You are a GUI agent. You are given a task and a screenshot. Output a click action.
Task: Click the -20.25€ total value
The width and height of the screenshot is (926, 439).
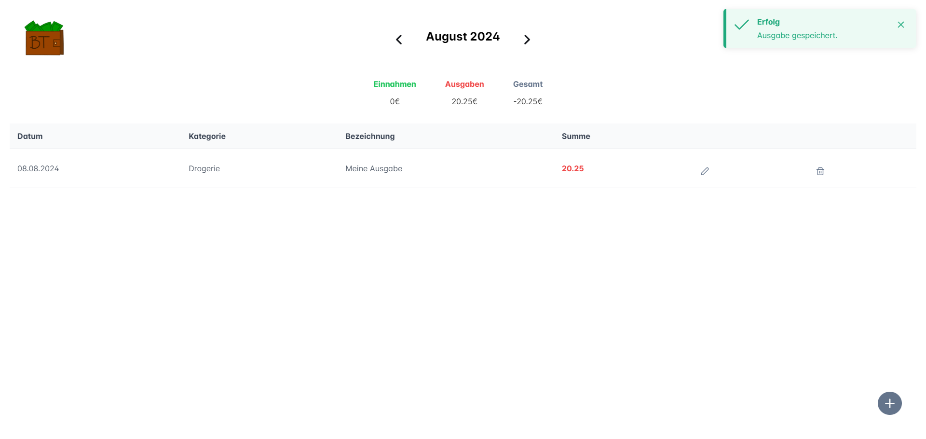[x=528, y=101]
